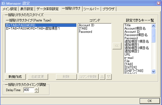The image size is (162, 105).
Task: Click the key list scroll up arrow
Action: [x=153, y=26]
